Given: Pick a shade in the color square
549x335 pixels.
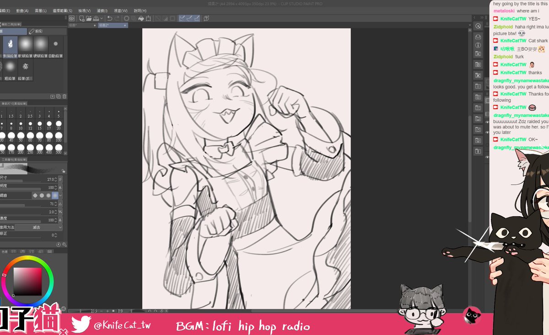Looking at the screenshot, I should click(28, 282).
